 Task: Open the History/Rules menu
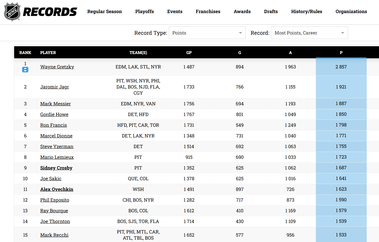(x=307, y=11)
